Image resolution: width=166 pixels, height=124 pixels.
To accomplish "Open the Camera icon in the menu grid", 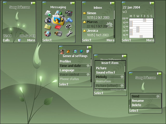I will pyautogui.click(x=48, y=20).
